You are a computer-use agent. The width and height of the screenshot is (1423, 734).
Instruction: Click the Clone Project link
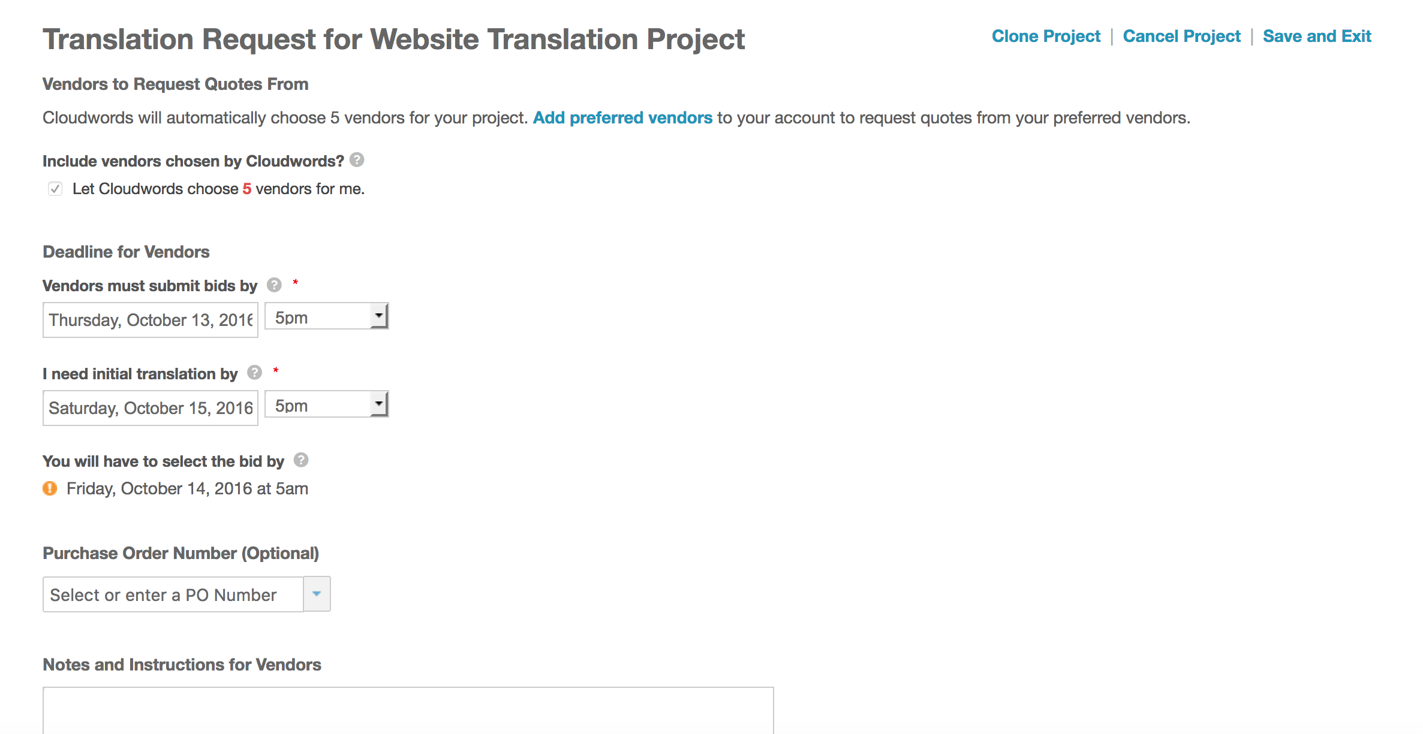point(1046,36)
